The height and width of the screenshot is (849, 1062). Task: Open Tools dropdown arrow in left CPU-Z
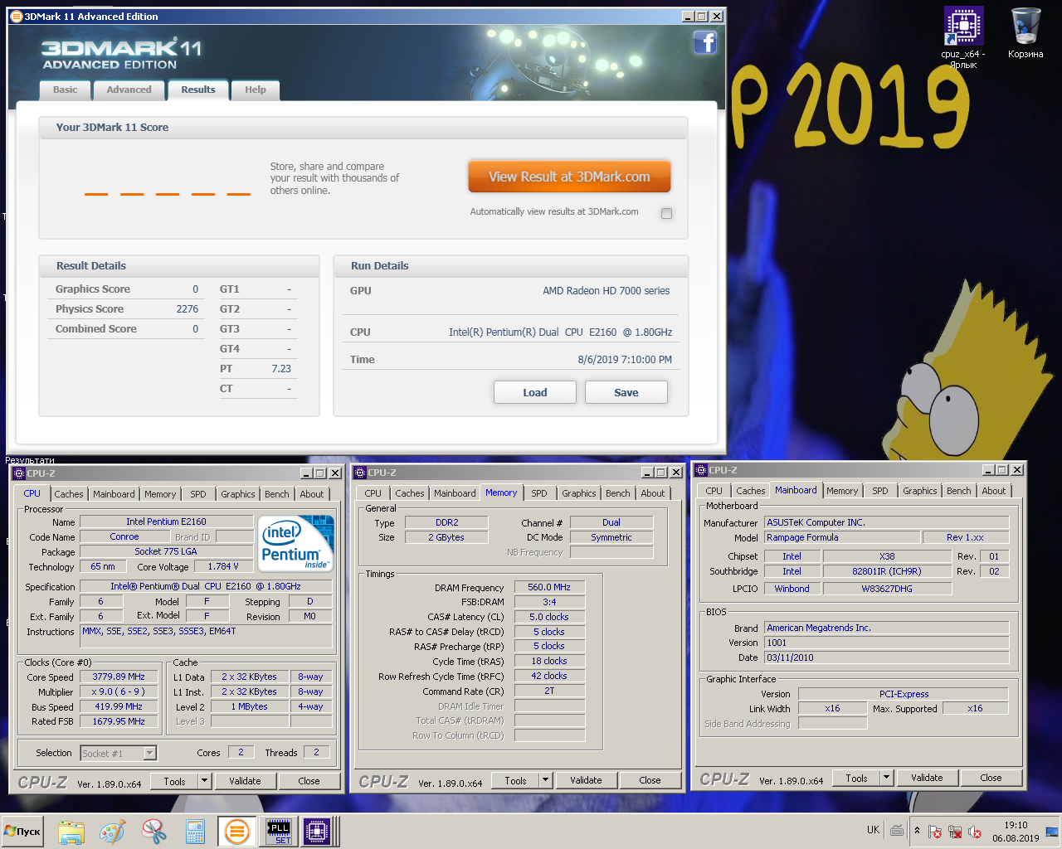[x=204, y=781]
